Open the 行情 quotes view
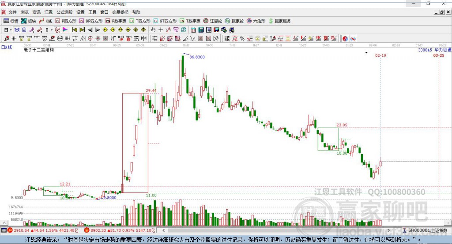 pos(11,21)
